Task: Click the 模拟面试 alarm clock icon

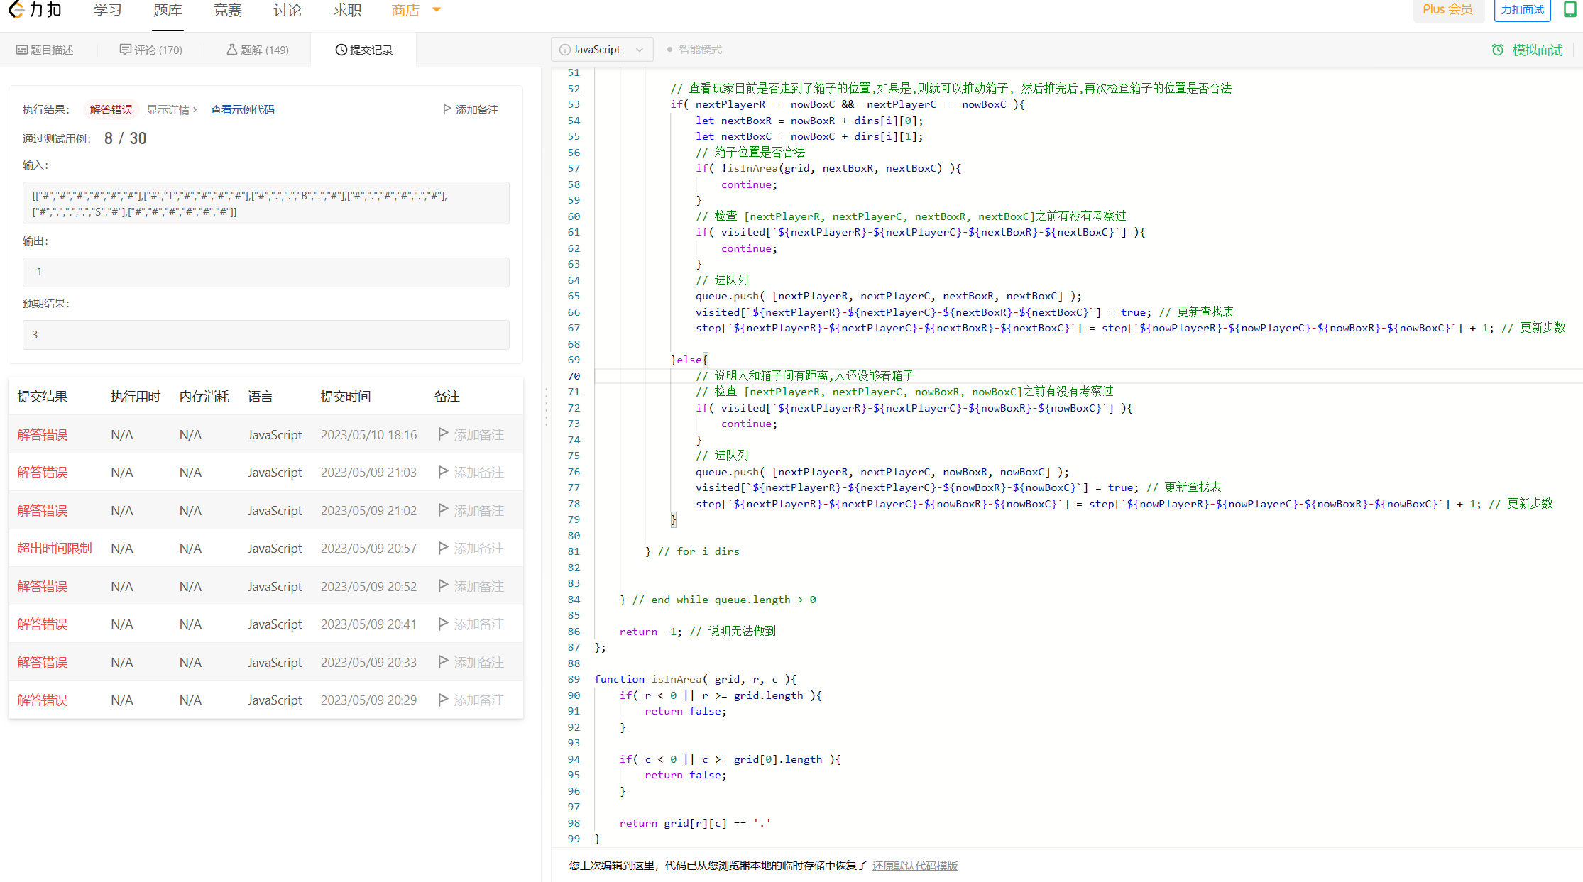Action: [1498, 50]
